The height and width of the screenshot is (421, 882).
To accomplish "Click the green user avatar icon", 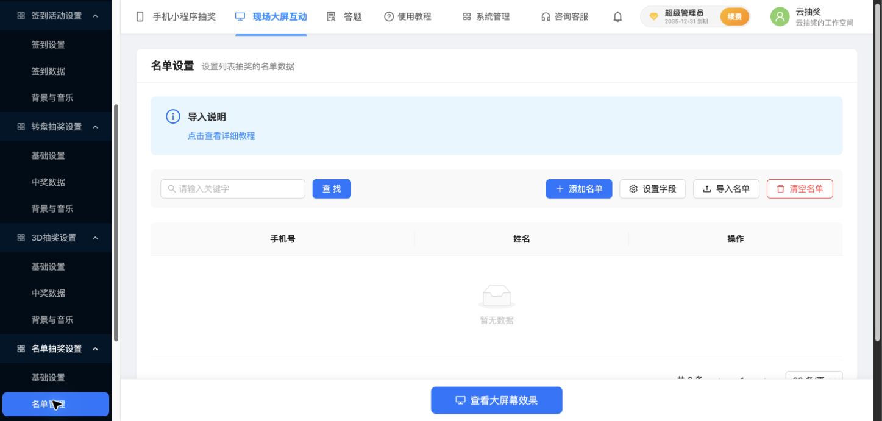I will (780, 16).
